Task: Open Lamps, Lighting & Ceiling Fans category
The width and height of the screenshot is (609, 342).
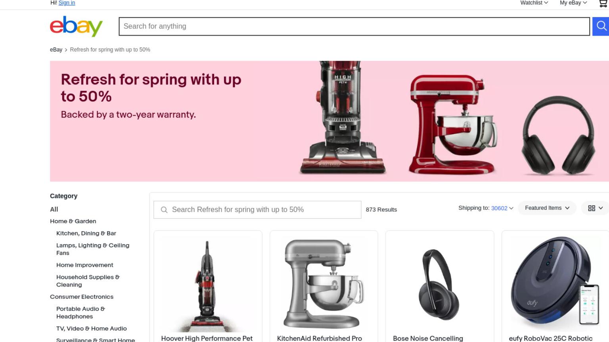Action: [93, 249]
